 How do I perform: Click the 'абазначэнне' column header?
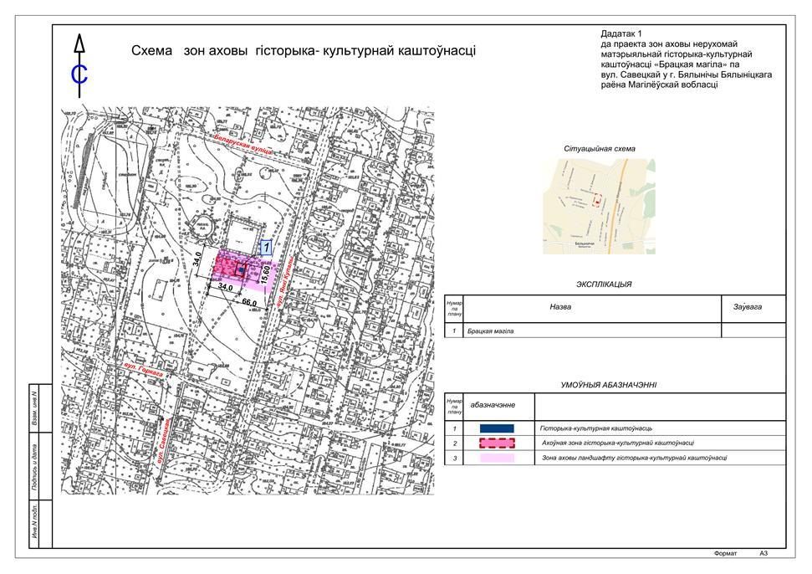(x=493, y=405)
